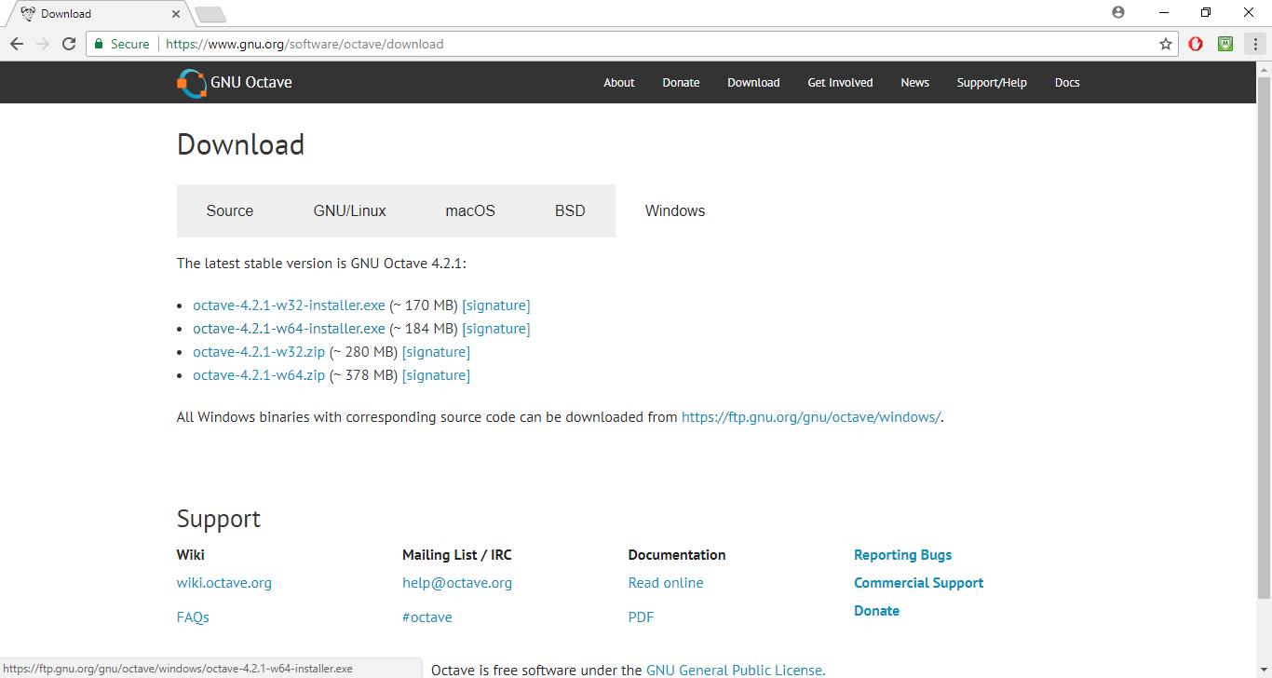Click the user profile icon in title bar
The height and width of the screenshot is (678, 1272).
click(1118, 13)
